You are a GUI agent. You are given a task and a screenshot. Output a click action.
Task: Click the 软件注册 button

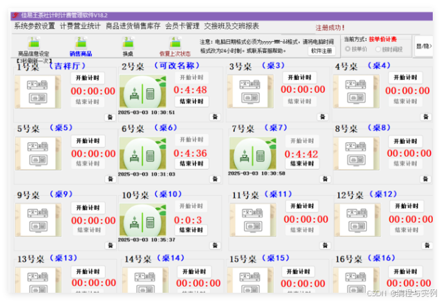coord(321,51)
